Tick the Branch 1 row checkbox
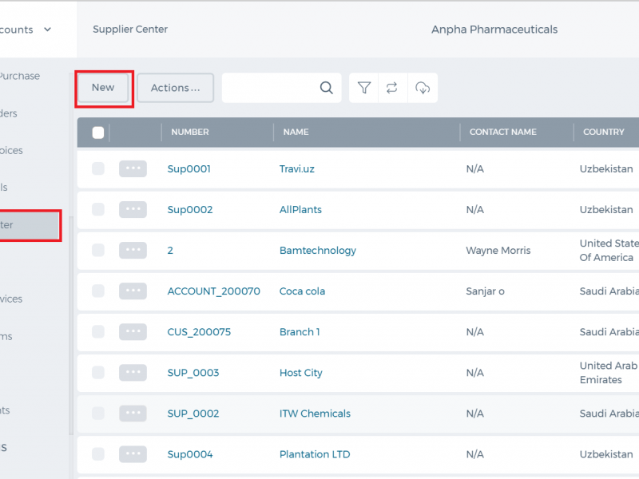Image resolution: width=639 pixels, height=479 pixels. coord(98,331)
